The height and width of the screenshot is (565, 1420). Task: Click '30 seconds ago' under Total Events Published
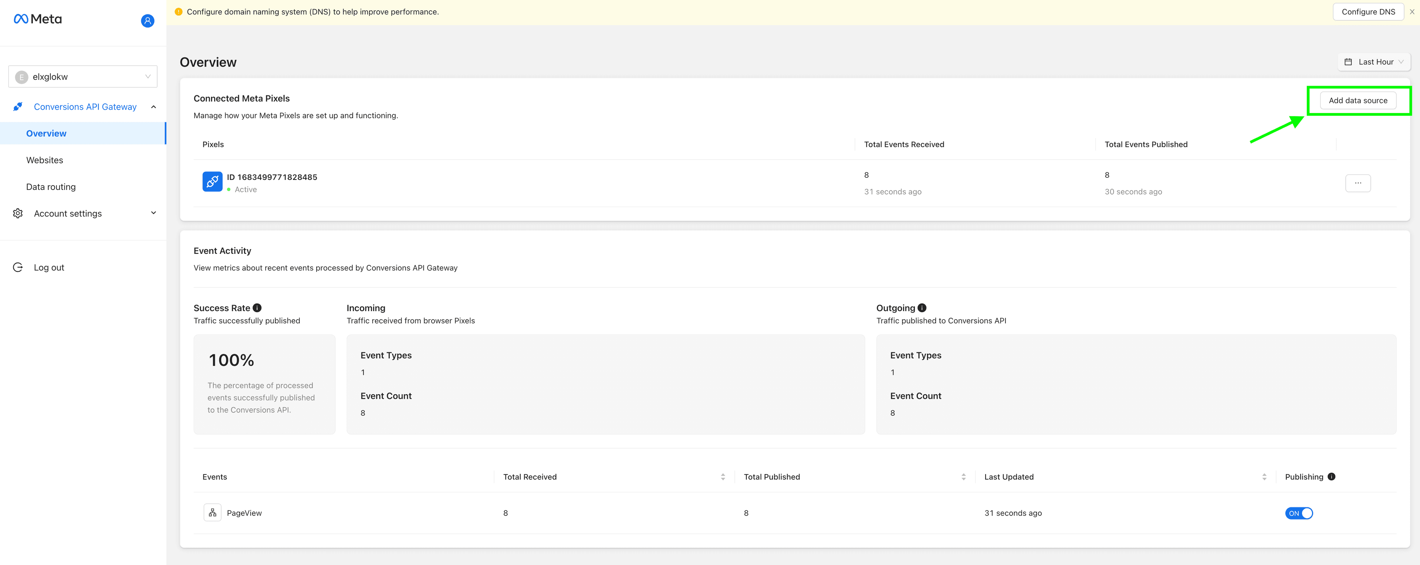point(1133,192)
